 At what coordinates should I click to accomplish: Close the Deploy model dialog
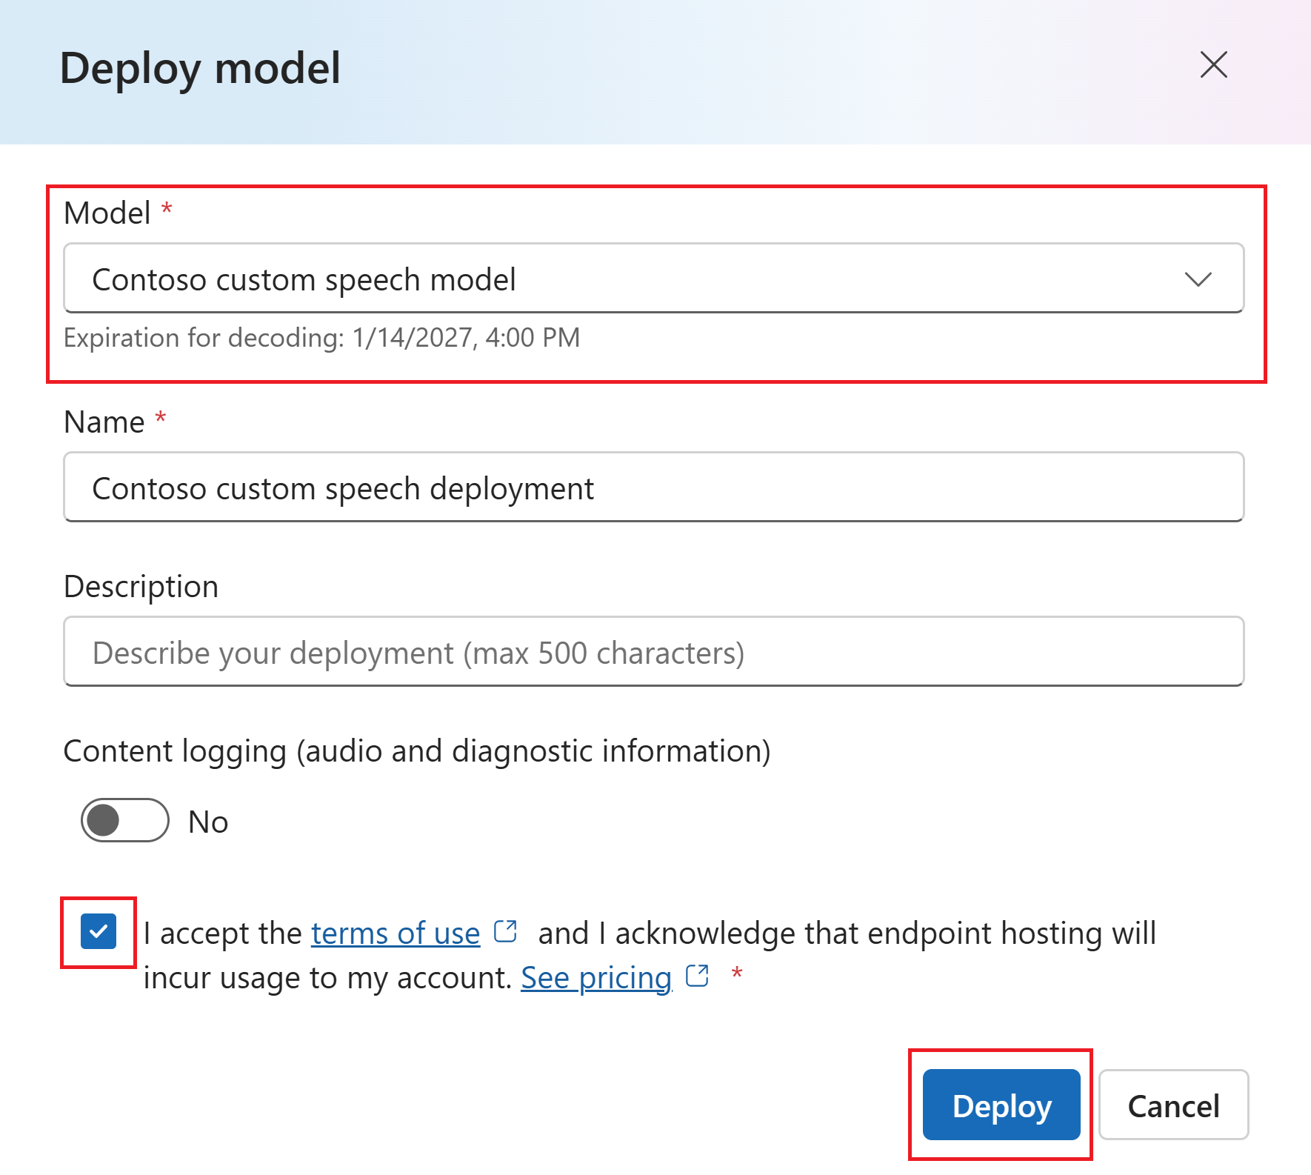(1213, 65)
